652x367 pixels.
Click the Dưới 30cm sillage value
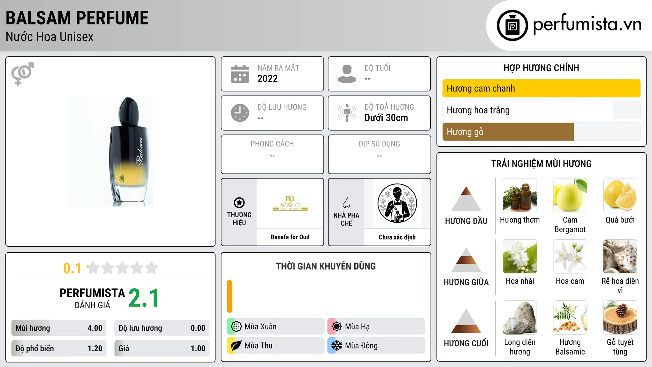(386, 118)
